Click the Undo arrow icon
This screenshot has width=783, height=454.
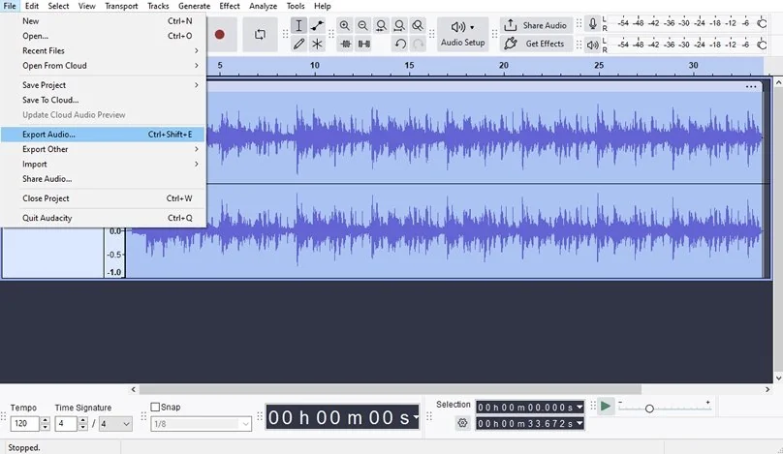click(x=400, y=44)
